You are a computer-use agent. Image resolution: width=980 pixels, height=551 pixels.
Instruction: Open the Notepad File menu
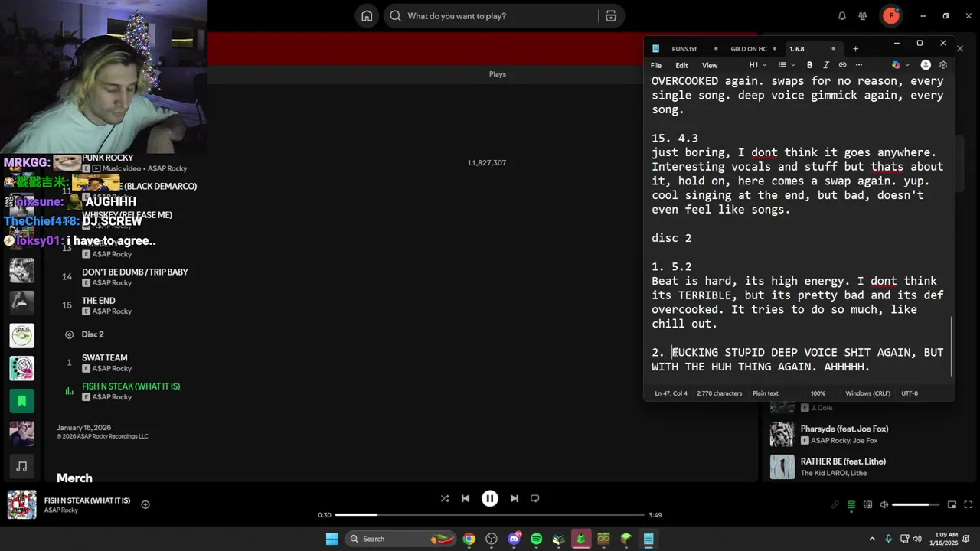pos(656,65)
